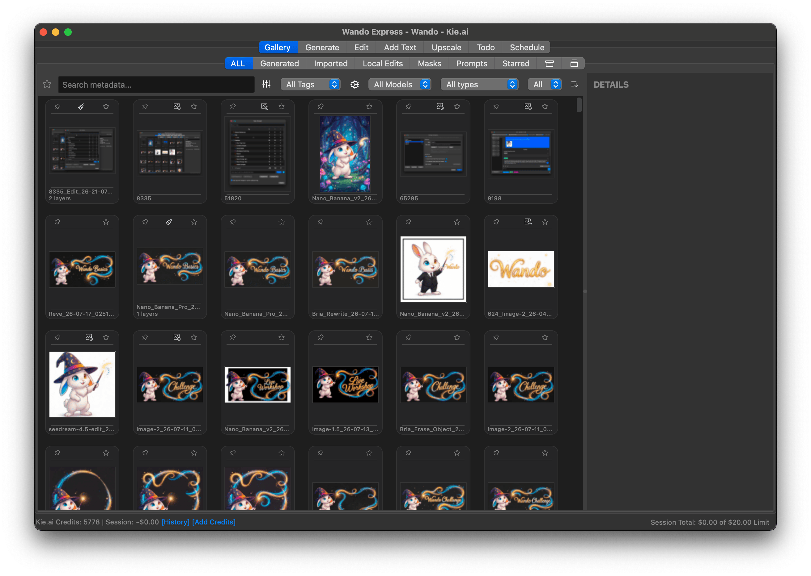Image resolution: width=811 pixels, height=576 pixels.
Task: Click image info icon on 51820 card
Action: 265,106
